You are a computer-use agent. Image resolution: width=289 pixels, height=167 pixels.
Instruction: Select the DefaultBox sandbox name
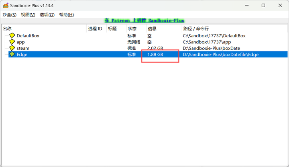pyautogui.click(x=28, y=36)
